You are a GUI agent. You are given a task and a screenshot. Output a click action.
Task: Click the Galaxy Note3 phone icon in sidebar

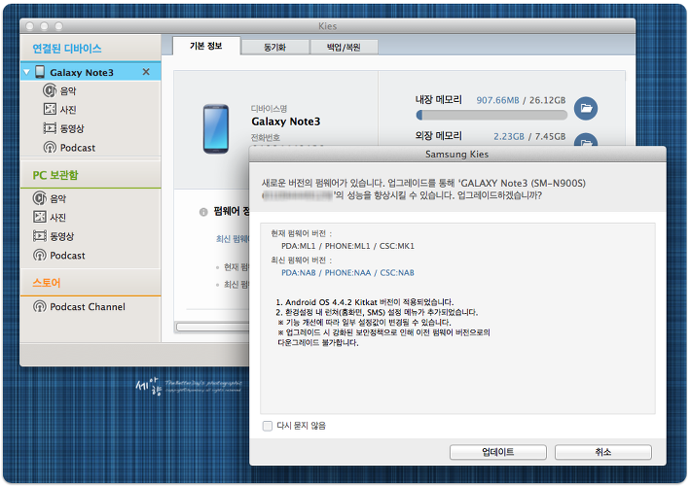[x=40, y=72]
